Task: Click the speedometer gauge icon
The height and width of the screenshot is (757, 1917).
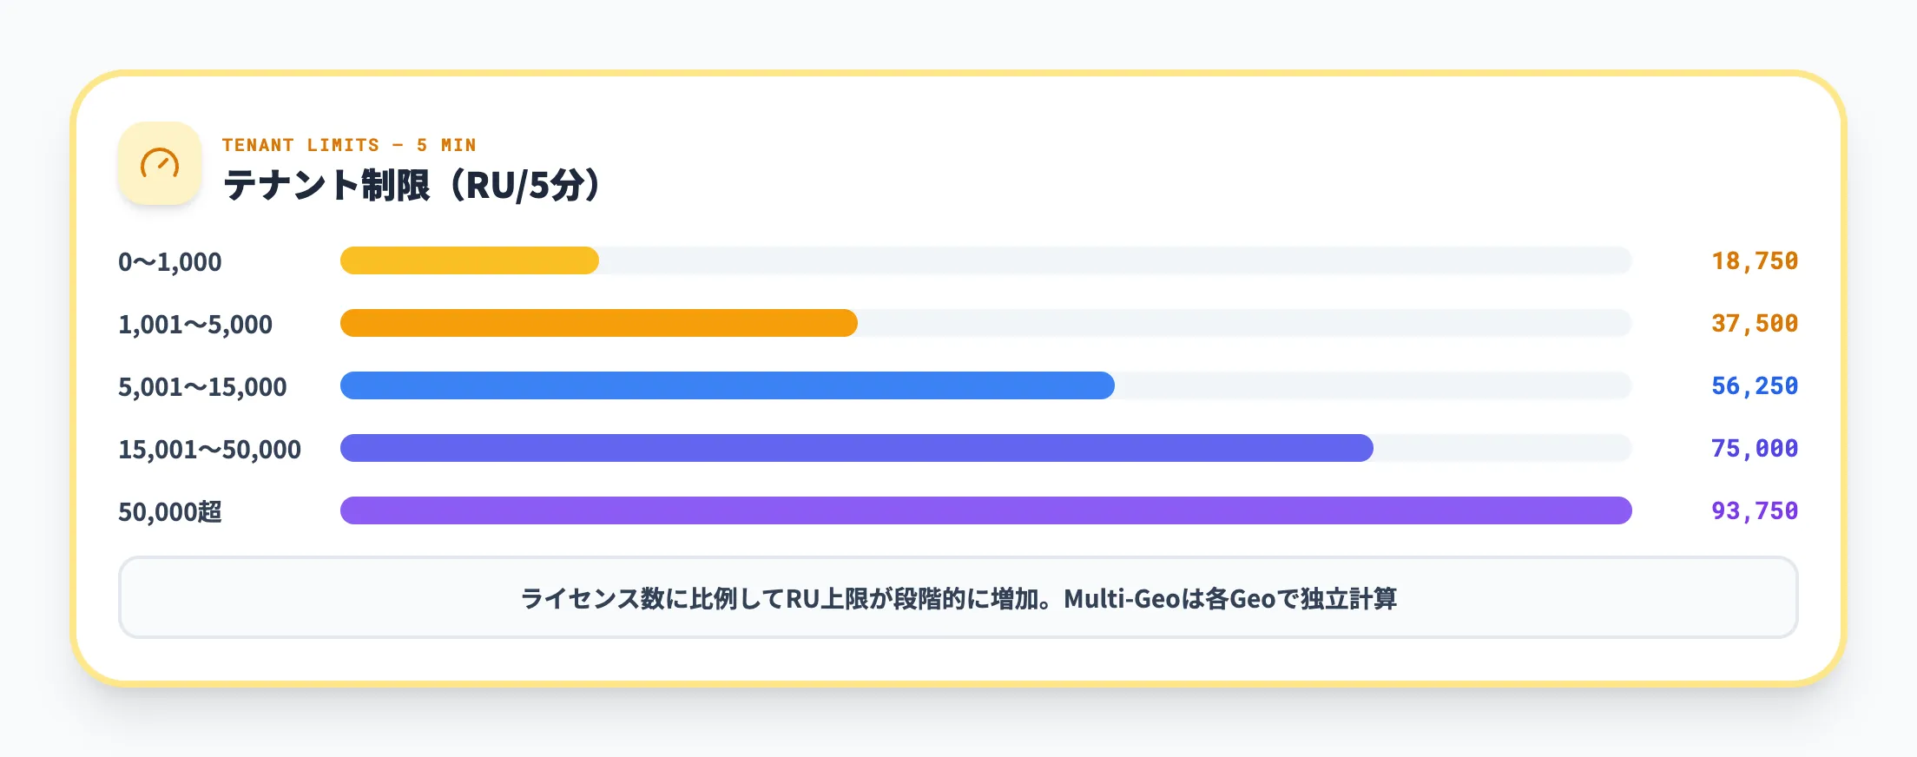Action: pos(160,163)
